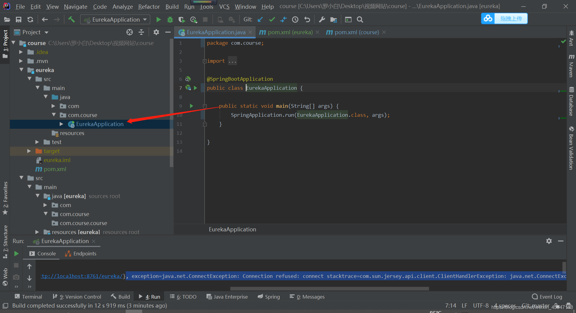Click the Save All icon
The width and height of the screenshot is (576, 313).
point(19,20)
